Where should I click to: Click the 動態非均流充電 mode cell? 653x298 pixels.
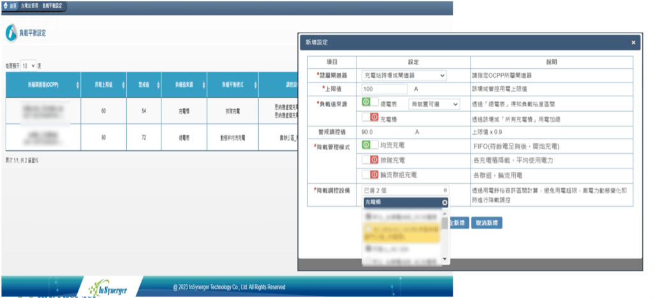click(232, 137)
